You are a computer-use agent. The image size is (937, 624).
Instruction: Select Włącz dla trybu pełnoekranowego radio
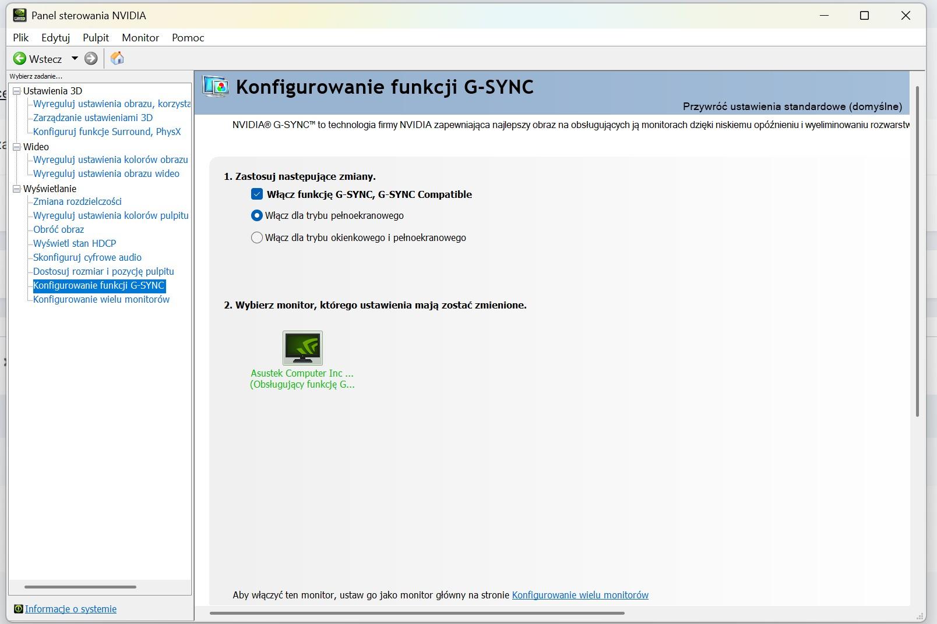[x=257, y=215]
